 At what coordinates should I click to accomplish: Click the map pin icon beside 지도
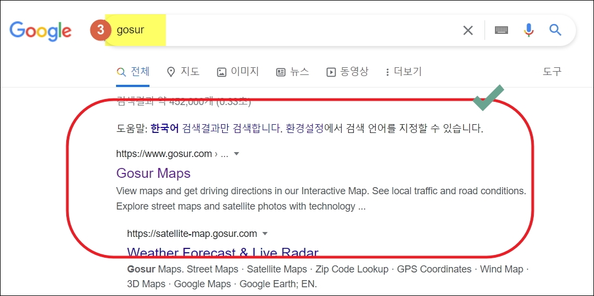[x=171, y=72]
